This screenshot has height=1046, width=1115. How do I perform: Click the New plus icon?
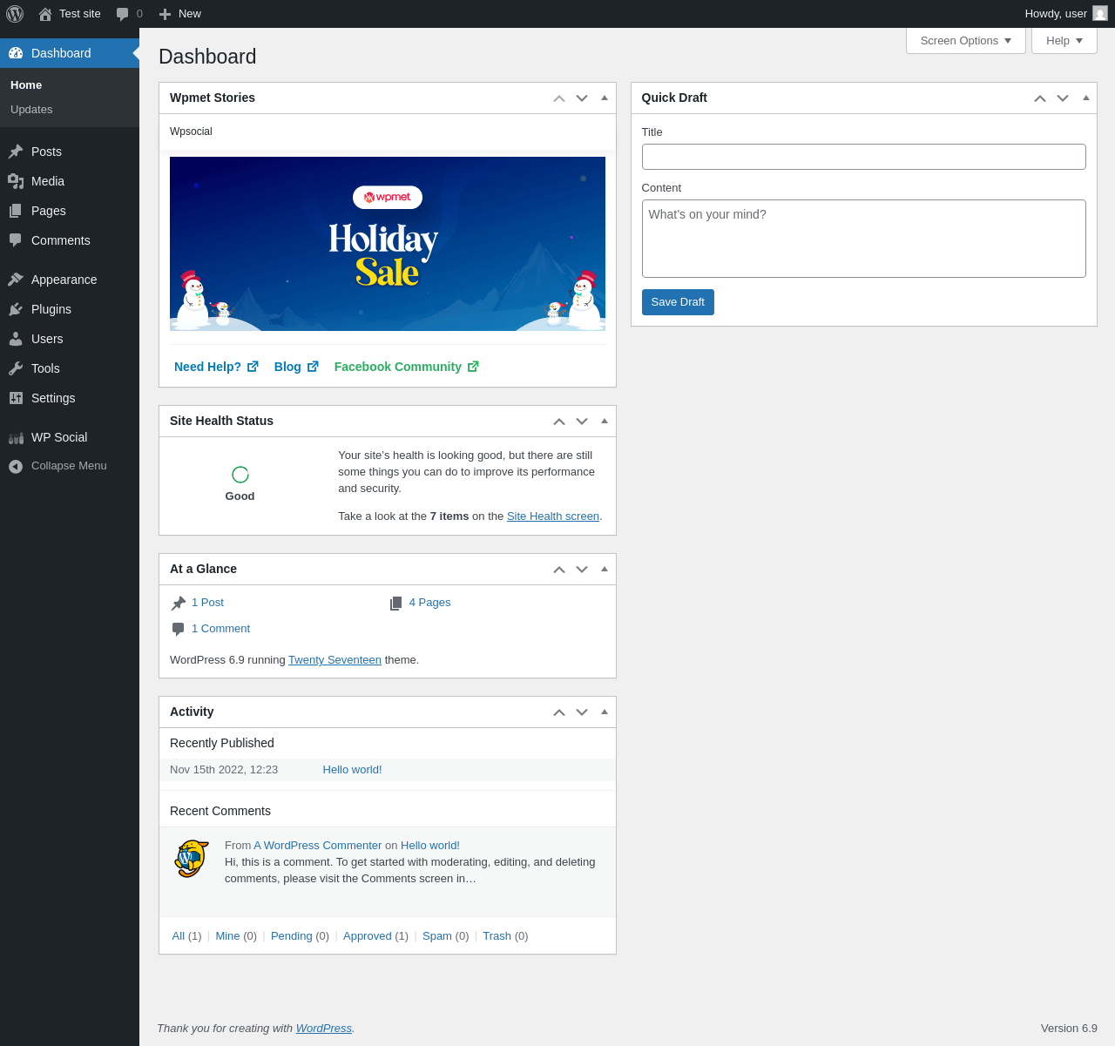165,14
